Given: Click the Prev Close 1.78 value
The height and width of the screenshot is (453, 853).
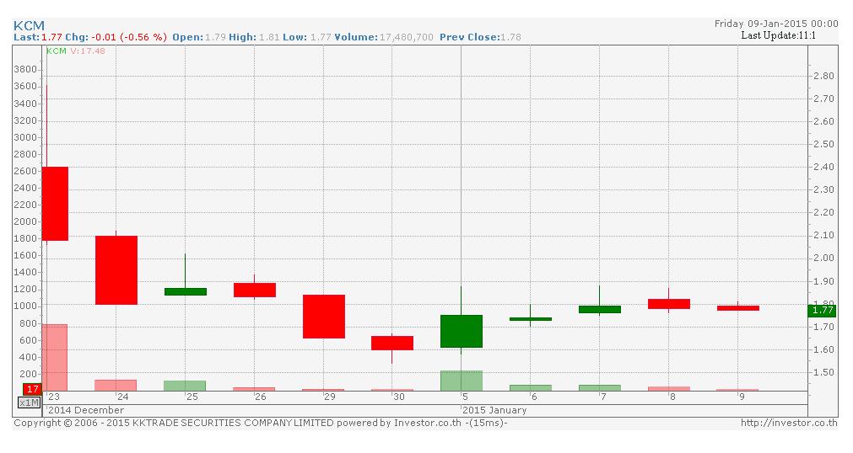Looking at the screenshot, I should 510,37.
